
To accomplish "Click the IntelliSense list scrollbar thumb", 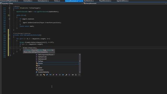I will [x=80, y=61].
